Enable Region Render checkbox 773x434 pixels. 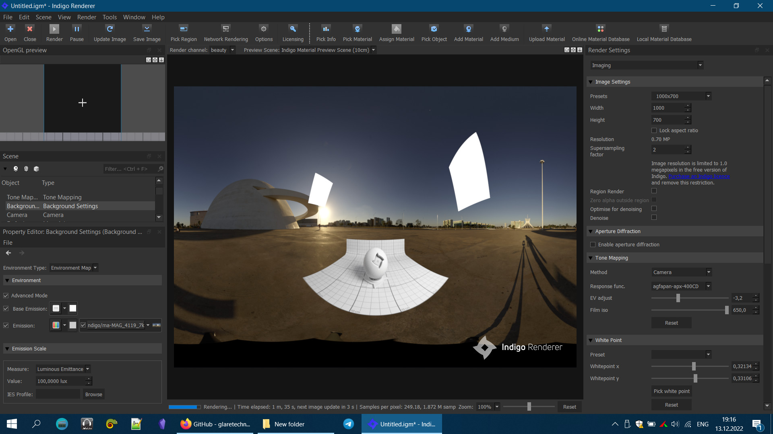click(654, 191)
